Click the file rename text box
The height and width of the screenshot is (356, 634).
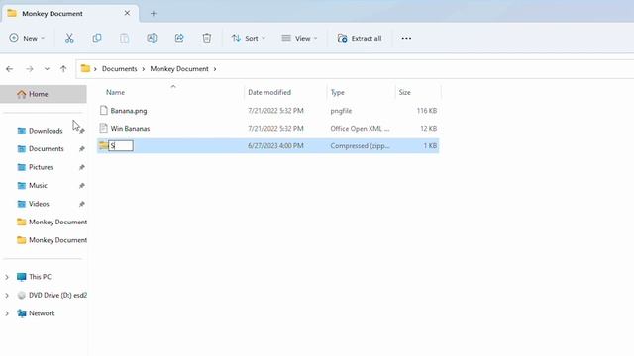tap(121, 145)
